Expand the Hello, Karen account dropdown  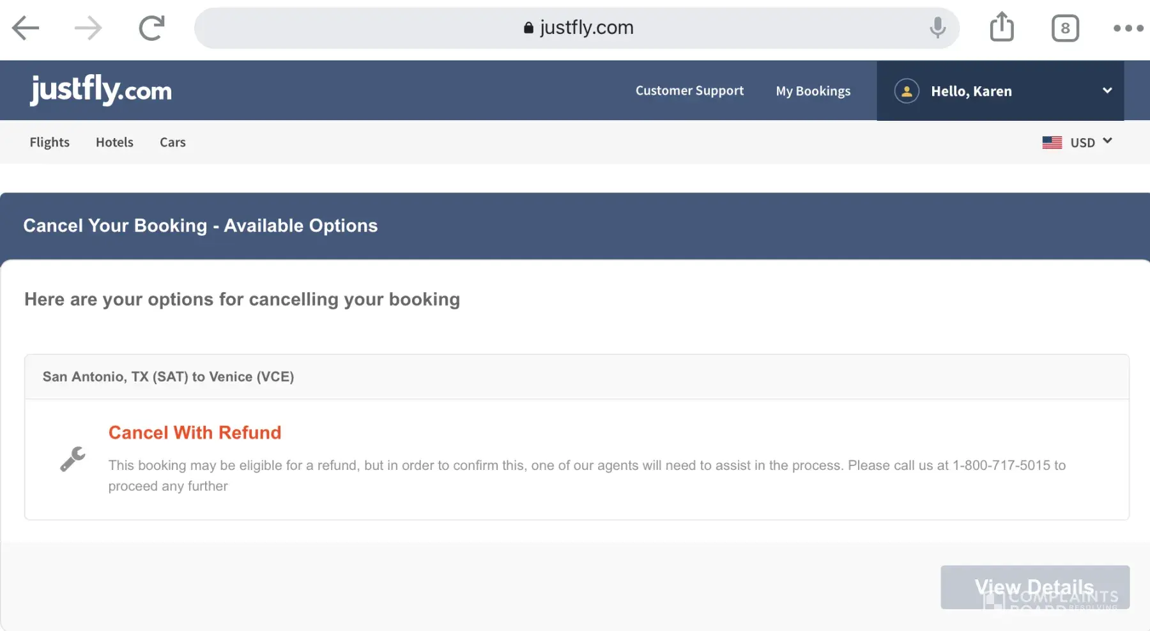click(x=1107, y=91)
